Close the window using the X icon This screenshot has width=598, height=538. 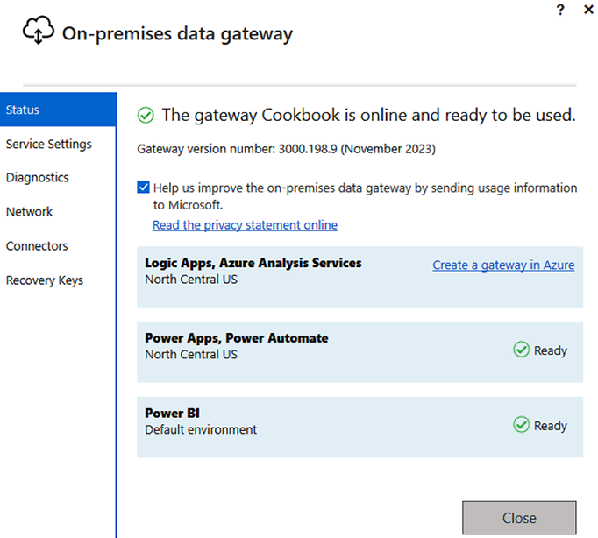point(588,9)
